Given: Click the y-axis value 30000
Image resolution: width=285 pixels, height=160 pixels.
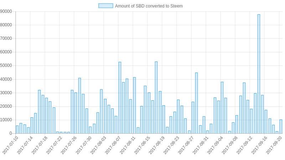Looking at the screenshot, I should point(6,93).
